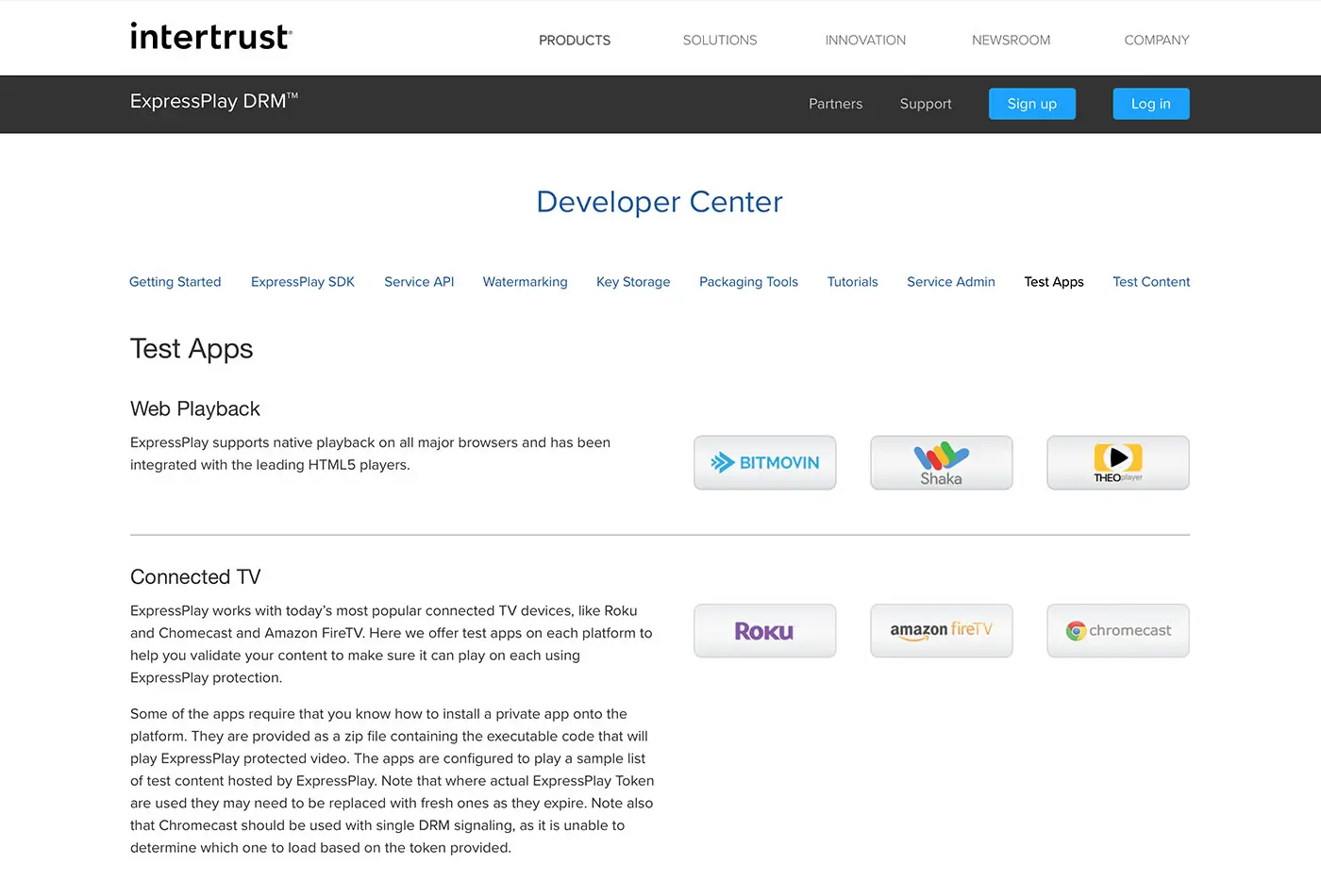Switch to the Packaging Tools tab
Viewport: 1321px width, 881px height.
point(748,282)
